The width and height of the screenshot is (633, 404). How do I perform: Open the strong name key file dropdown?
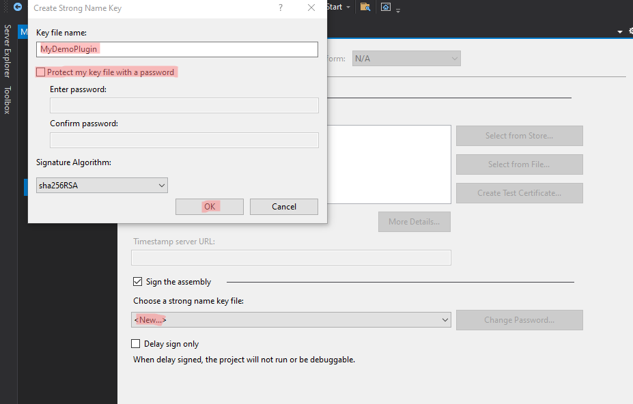pos(445,319)
